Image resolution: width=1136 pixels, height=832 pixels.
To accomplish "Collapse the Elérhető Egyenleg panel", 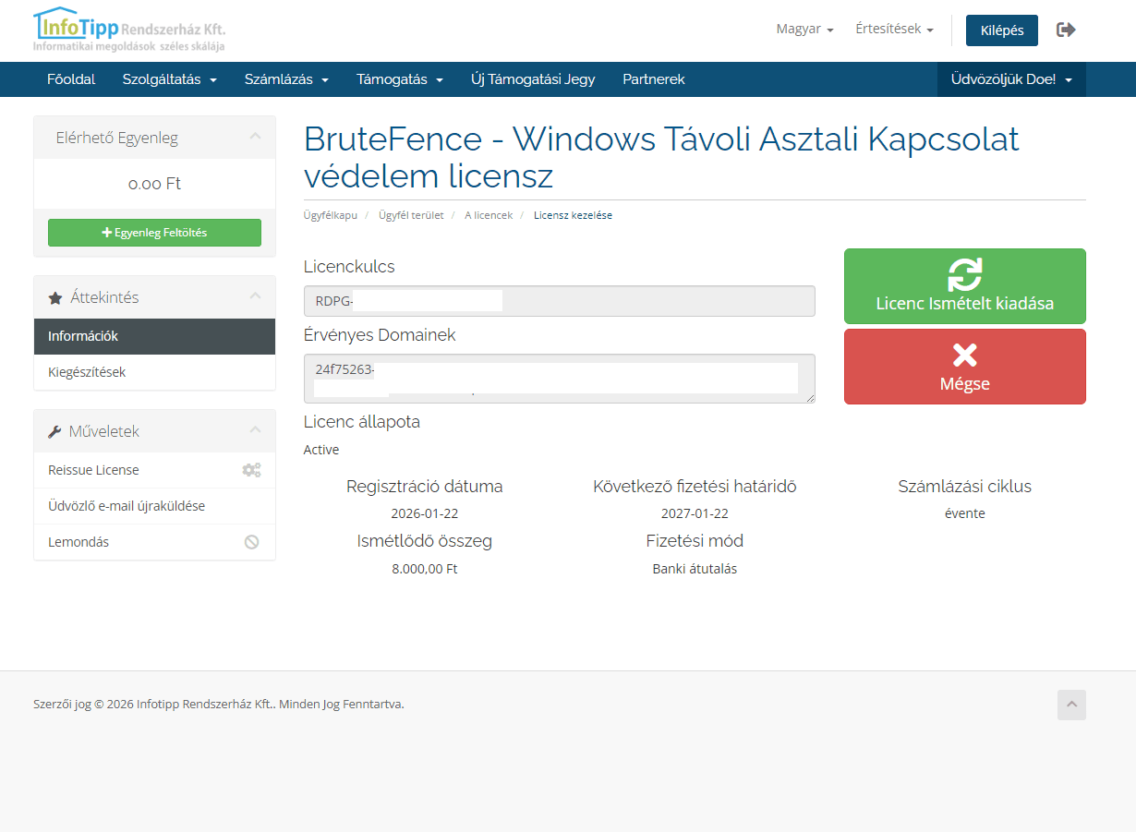I will pyautogui.click(x=256, y=138).
